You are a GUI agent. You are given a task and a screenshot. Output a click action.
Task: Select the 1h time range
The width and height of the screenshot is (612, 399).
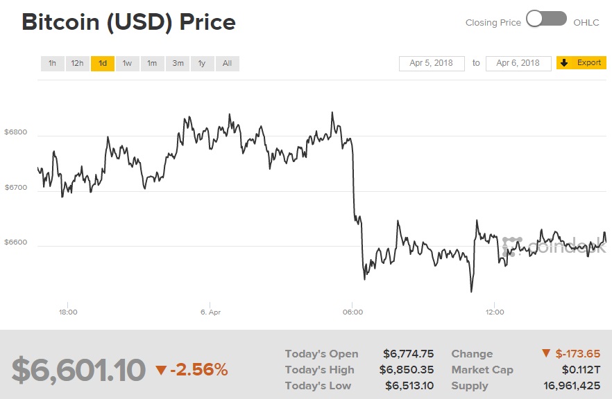(x=51, y=63)
